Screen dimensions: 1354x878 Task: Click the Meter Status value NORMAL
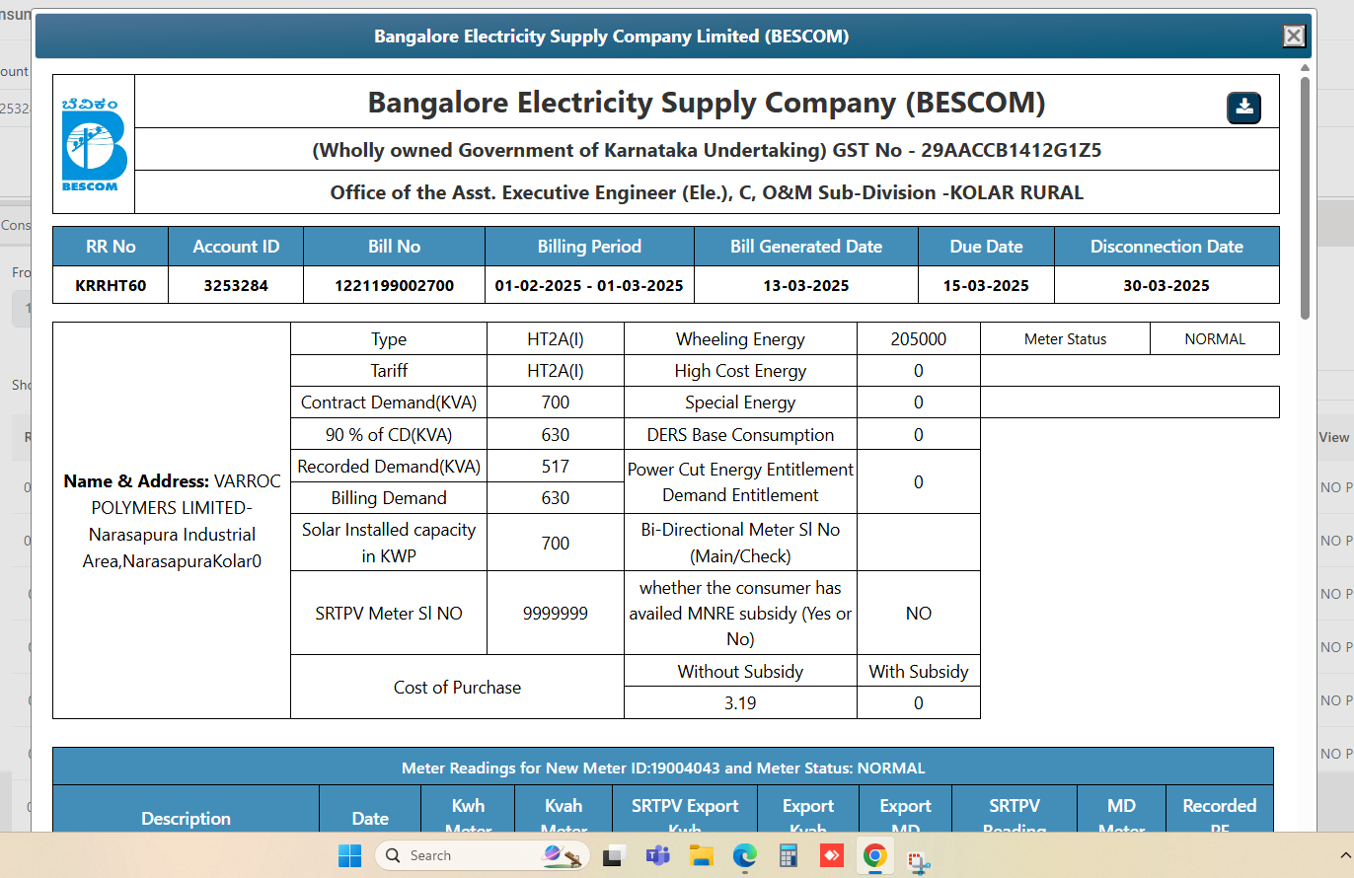[1215, 339]
